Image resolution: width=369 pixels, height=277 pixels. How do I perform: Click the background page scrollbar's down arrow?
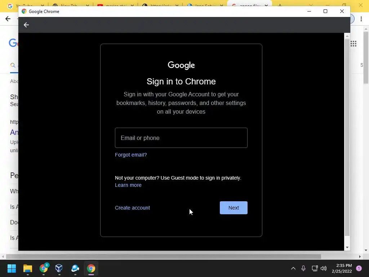point(366,250)
